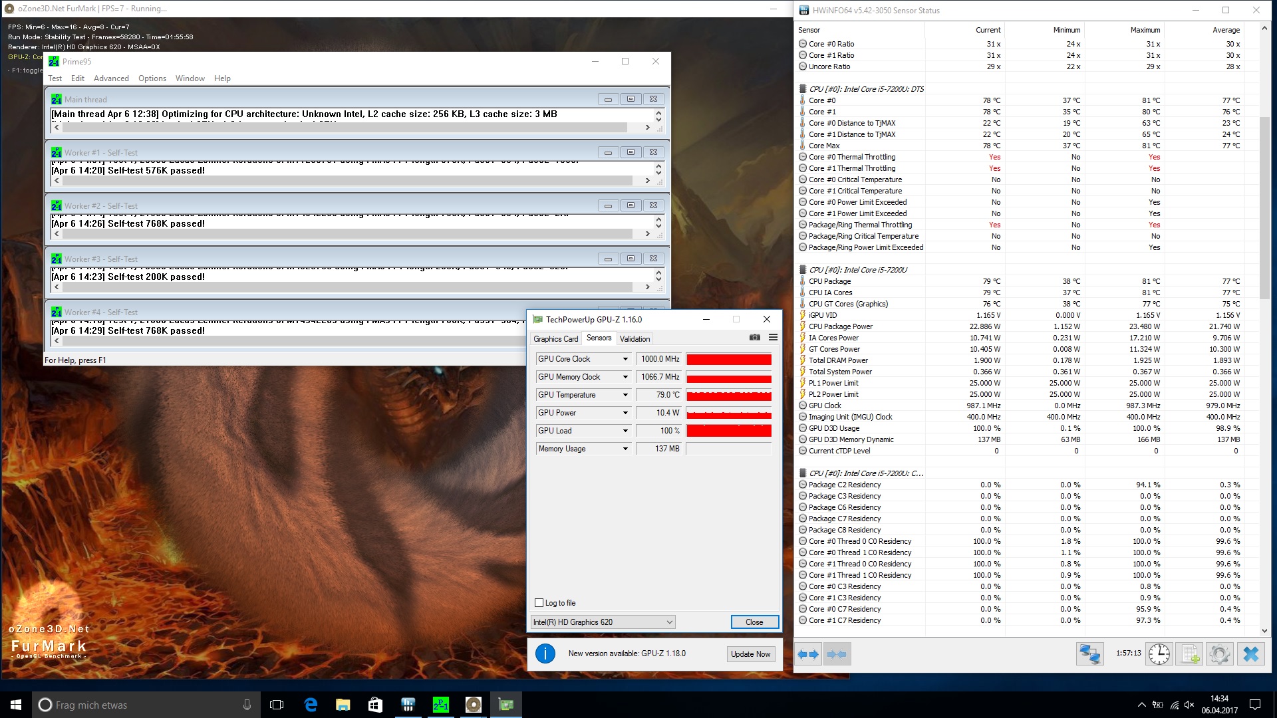This screenshot has width=1277, height=718.
Task: Start logging with HWiNFO sheet-plus icon
Action: (1190, 654)
